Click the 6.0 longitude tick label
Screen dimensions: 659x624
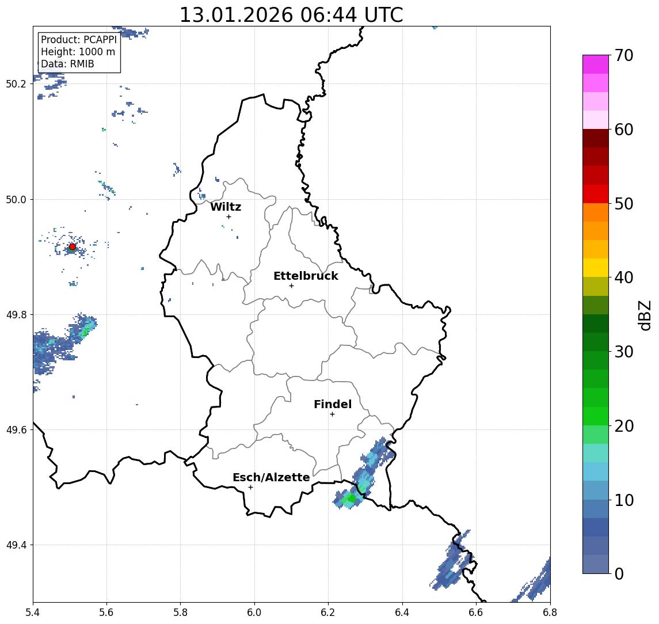254,612
